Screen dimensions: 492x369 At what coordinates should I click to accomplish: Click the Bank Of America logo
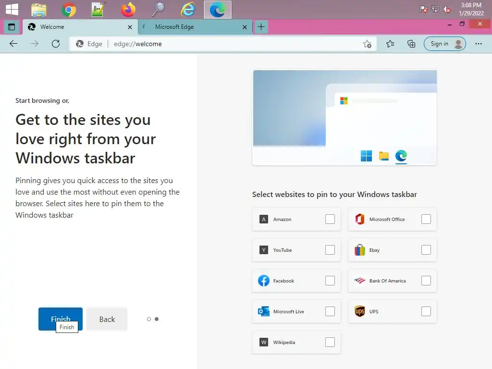click(359, 281)
